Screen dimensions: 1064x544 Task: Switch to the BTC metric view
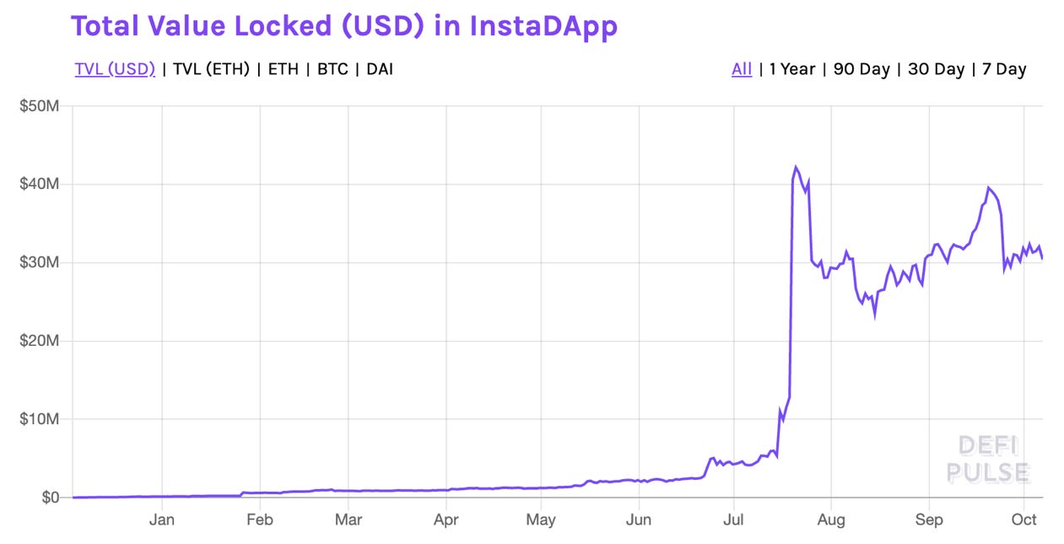332,69
